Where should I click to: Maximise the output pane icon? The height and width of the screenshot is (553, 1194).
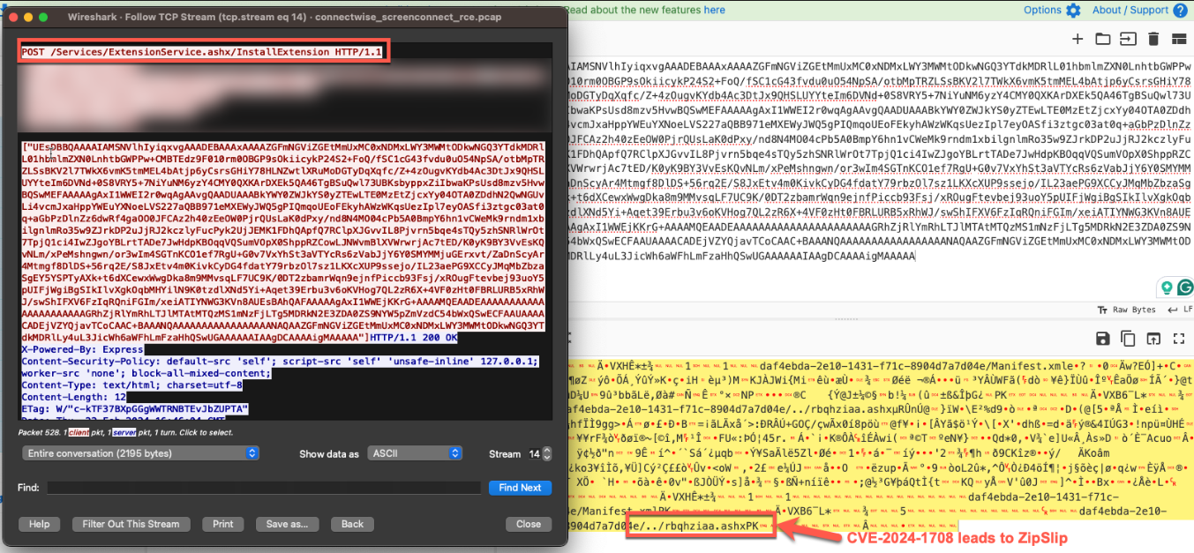1180,339
